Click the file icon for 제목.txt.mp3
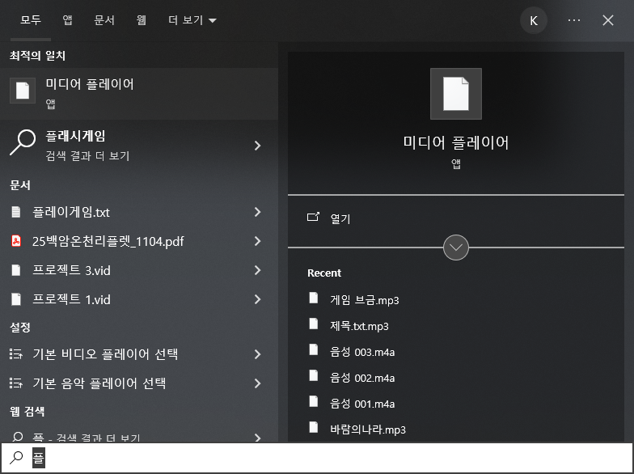Image resolution: width=634 pixels, height=474 pixels. point(314,324)
